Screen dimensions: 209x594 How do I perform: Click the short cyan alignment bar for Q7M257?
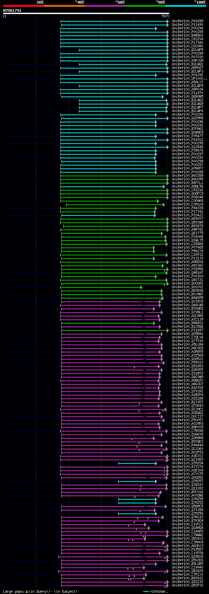(137, 481)
